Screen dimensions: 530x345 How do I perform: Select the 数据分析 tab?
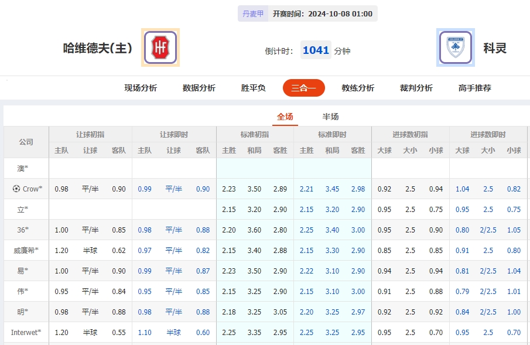click(197, 87)
